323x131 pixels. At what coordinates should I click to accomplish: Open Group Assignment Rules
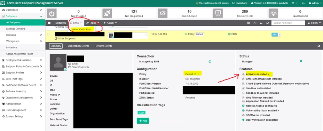coord(22,54)
